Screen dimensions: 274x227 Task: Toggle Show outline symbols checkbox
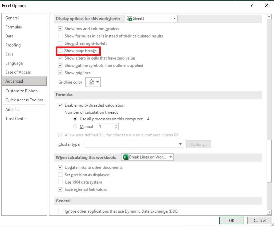click(x=60, y=65)
